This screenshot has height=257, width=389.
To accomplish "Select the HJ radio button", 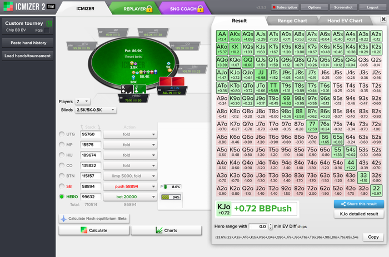I will [x=62, y=155].
